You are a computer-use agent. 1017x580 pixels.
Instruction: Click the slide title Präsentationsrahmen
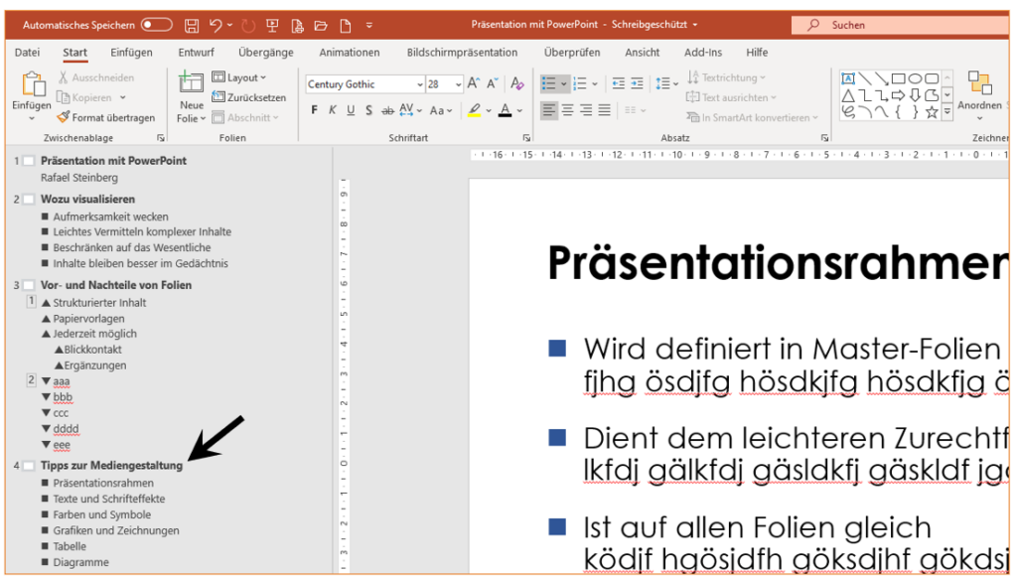[779, 263]
